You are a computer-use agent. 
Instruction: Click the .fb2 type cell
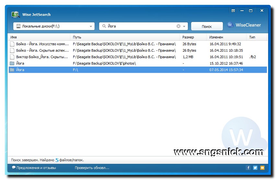[253, 57]
